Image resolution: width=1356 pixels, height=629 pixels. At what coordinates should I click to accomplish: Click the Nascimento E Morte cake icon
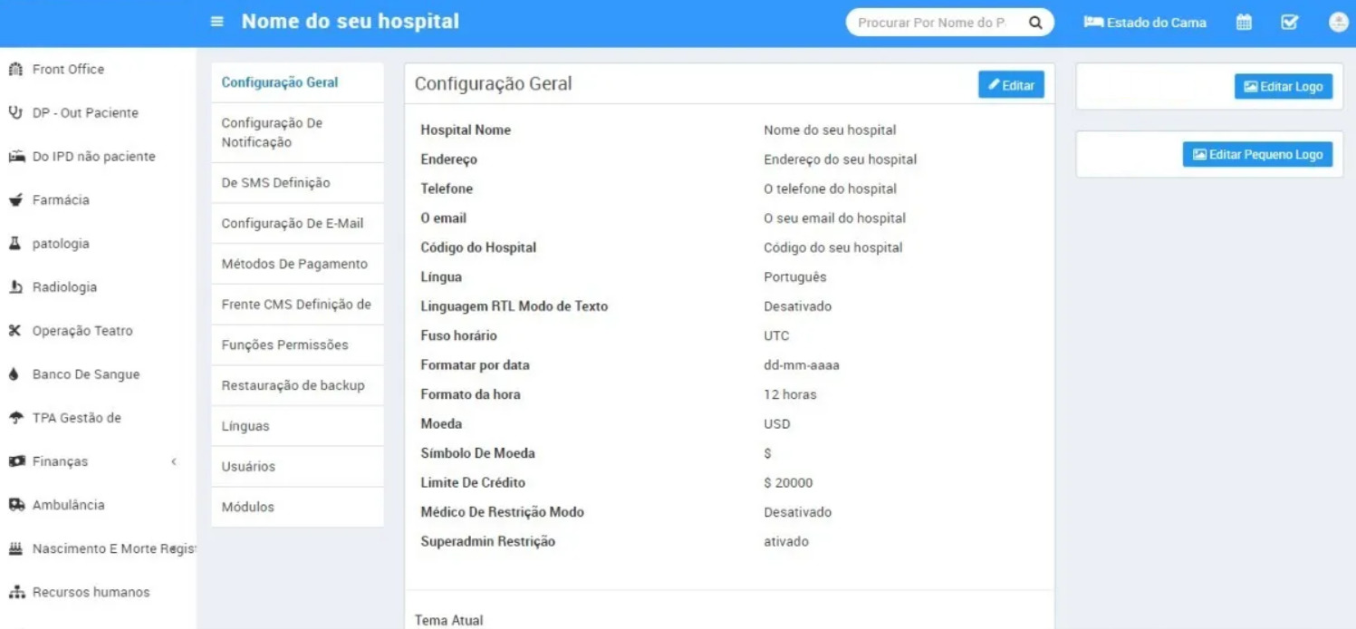14,548
